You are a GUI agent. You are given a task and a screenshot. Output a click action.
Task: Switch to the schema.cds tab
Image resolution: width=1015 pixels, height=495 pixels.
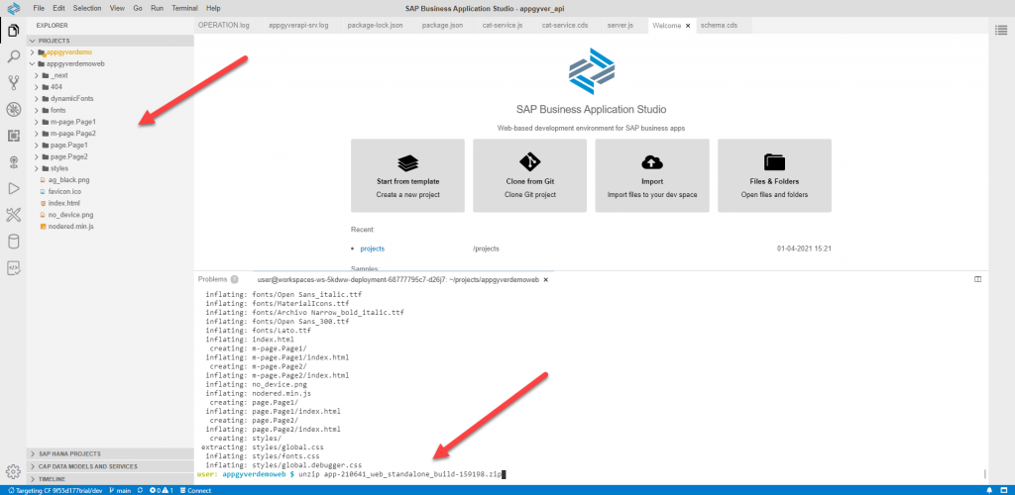coord(719,26)
